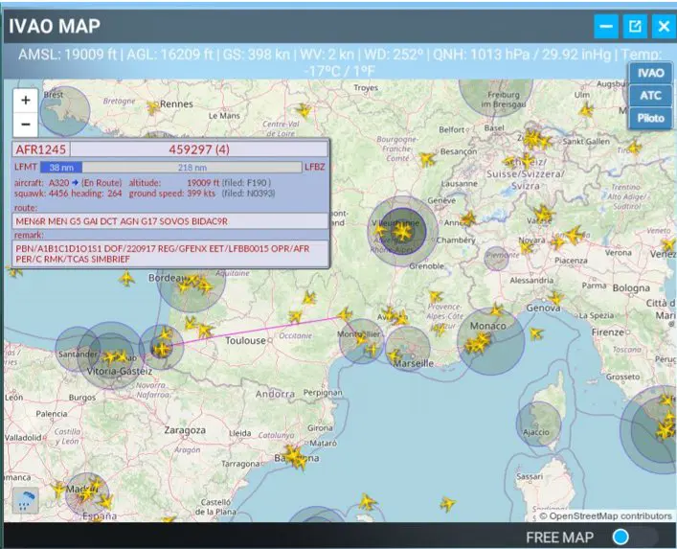
Task: Switch to the ATC tab
Action: coord(650,96)
